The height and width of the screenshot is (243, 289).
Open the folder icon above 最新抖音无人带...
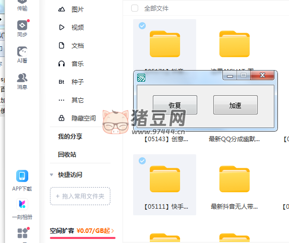point(235,179)
